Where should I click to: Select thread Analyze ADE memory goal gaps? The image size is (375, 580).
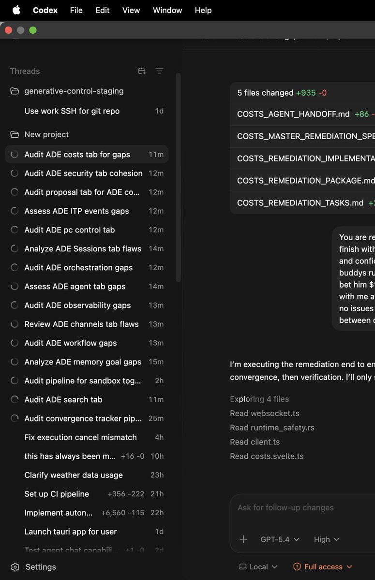(x=87, y=362)
